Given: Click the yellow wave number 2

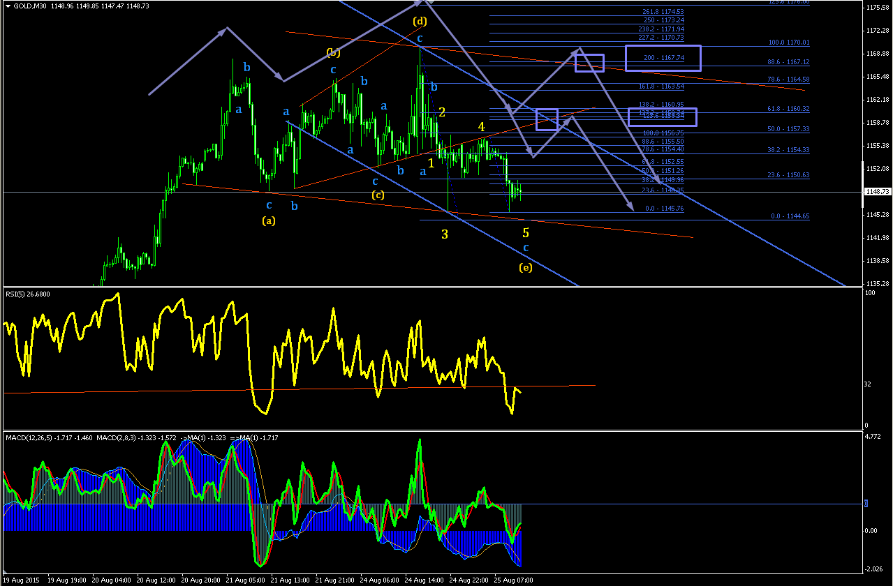Looking at the screenshot, I should [442, 112].
